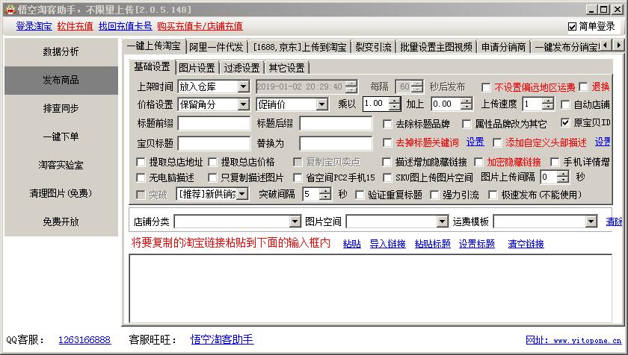Adjust the 突破间隔 stepper
Image resolution: width=628 pixels, height=355 pixels.
coord(325,195)
